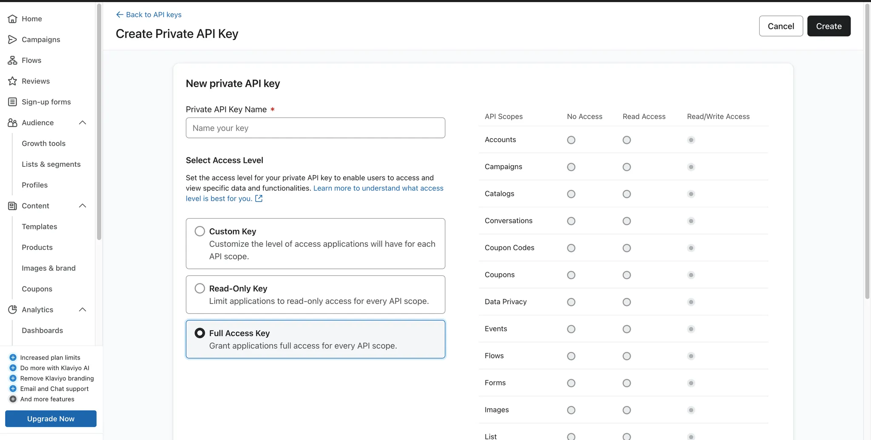This screenshot has width=871, height=440.
Task: Open Products under Content
Action: 37,248
